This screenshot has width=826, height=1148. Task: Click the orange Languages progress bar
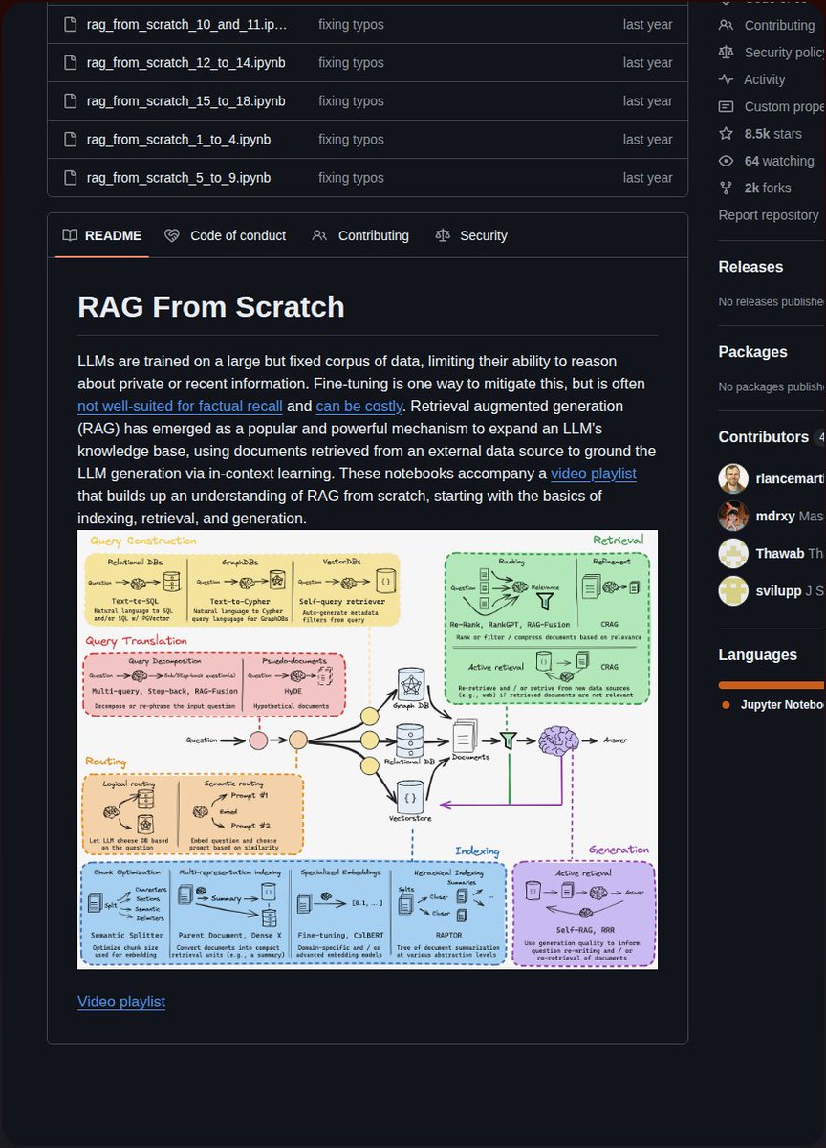click(x=772, y=685)
